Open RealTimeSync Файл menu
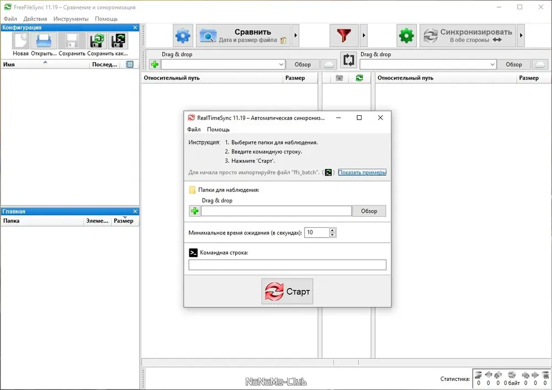Image resolution: width=552 pixels, height=390 pixels. pyautogui.click(x=194, y=130)
